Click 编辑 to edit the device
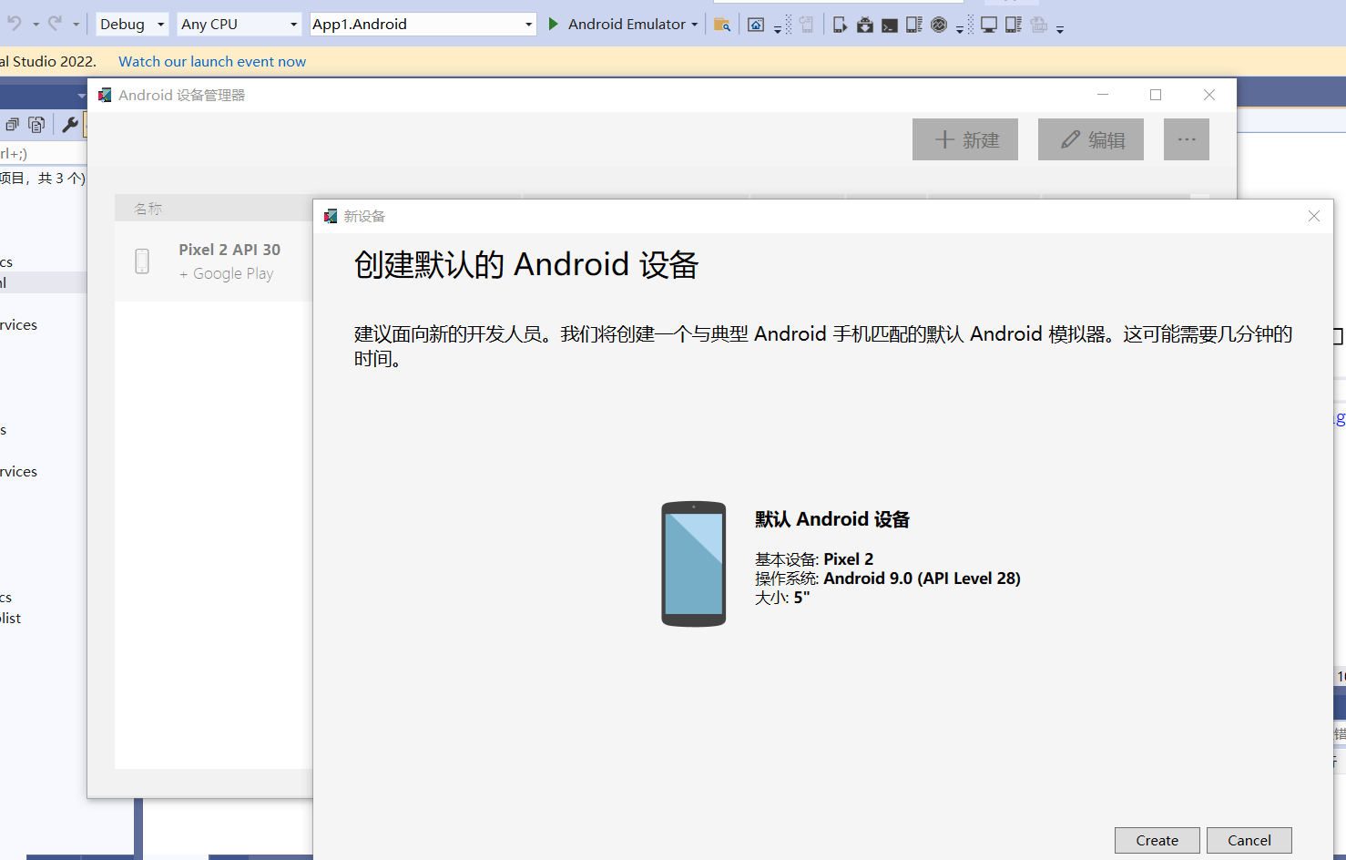Image resolution: width=1346 pixels, height=860 pixels. click(x=1090, y=138)
